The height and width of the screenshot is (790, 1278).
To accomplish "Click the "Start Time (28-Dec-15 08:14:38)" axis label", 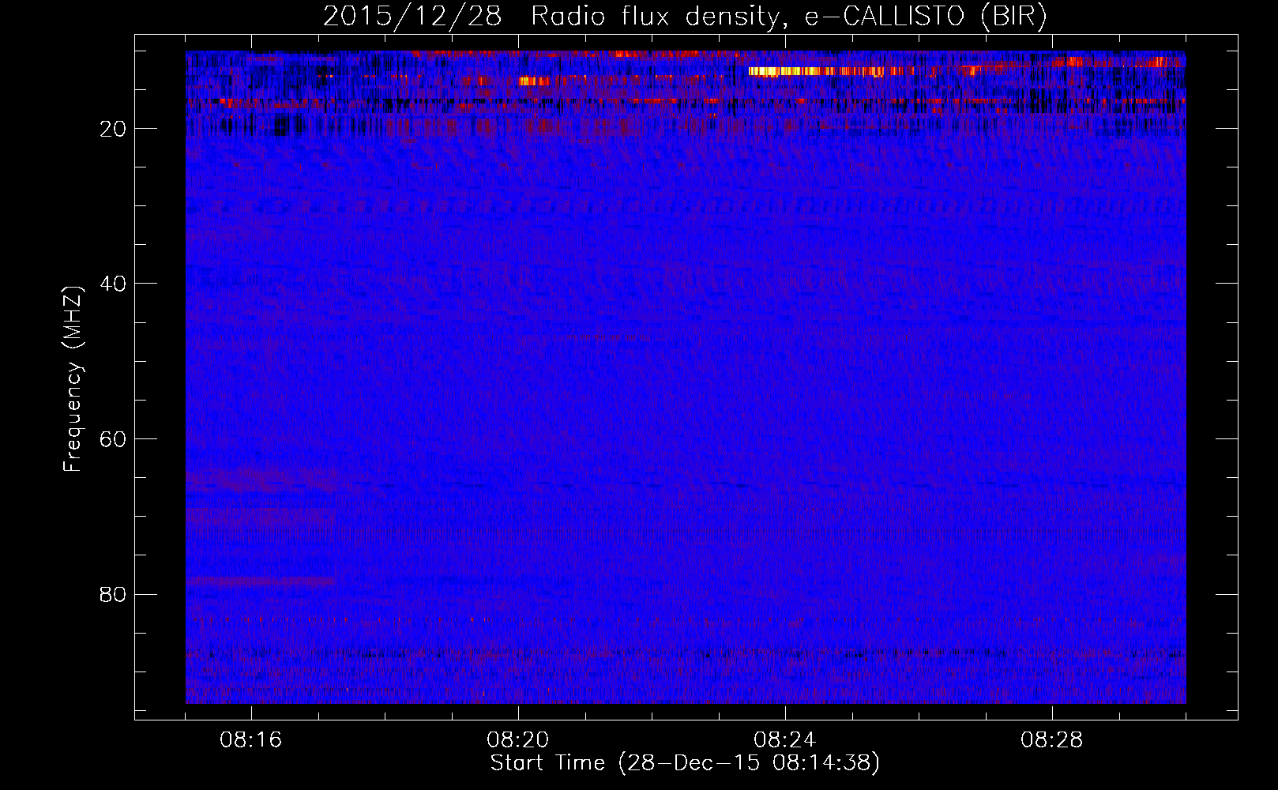I will pyautogui.click(x=685, y=763).
